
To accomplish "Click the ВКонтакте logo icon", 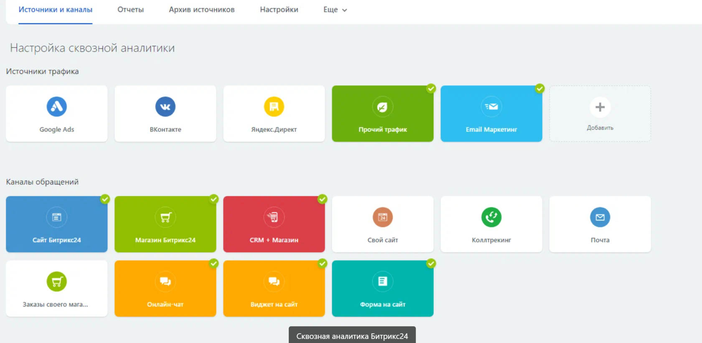I will pyautogui.click(x=165, y=107).
